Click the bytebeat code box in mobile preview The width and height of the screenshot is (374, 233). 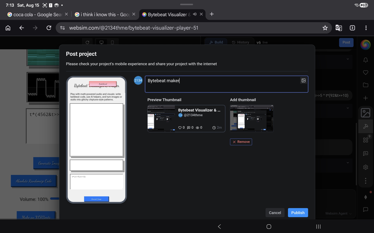point(96,182)
